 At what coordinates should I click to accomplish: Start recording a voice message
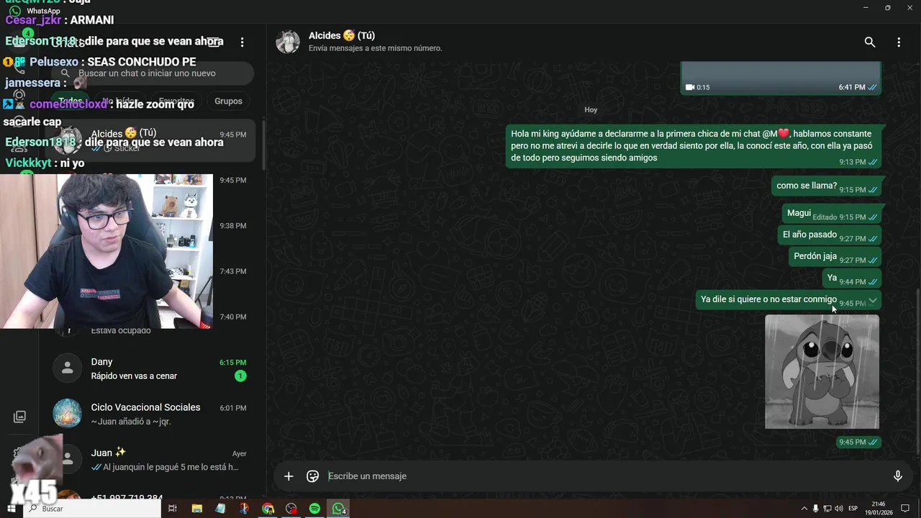coord(897,476)
